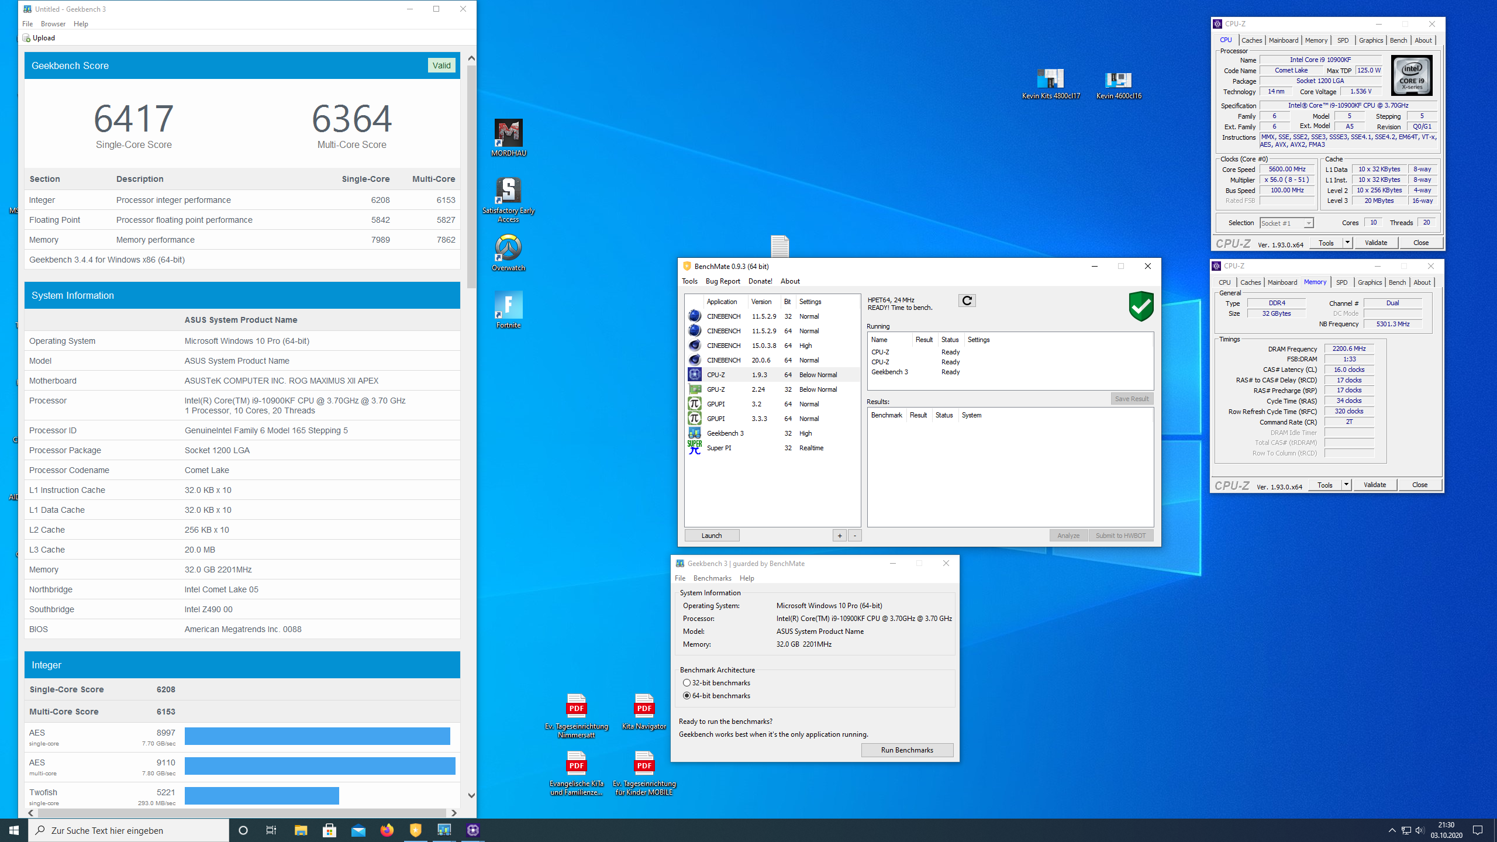Select Geekbench 3 entry icon in BenchMate

[x=694, y=433]
